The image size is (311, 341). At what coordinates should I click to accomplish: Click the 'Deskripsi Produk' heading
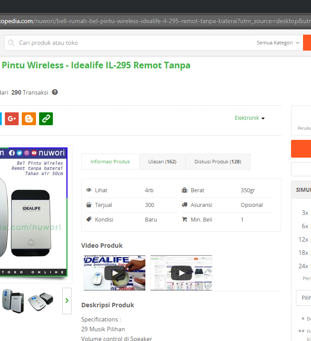(x=108, y=305)
